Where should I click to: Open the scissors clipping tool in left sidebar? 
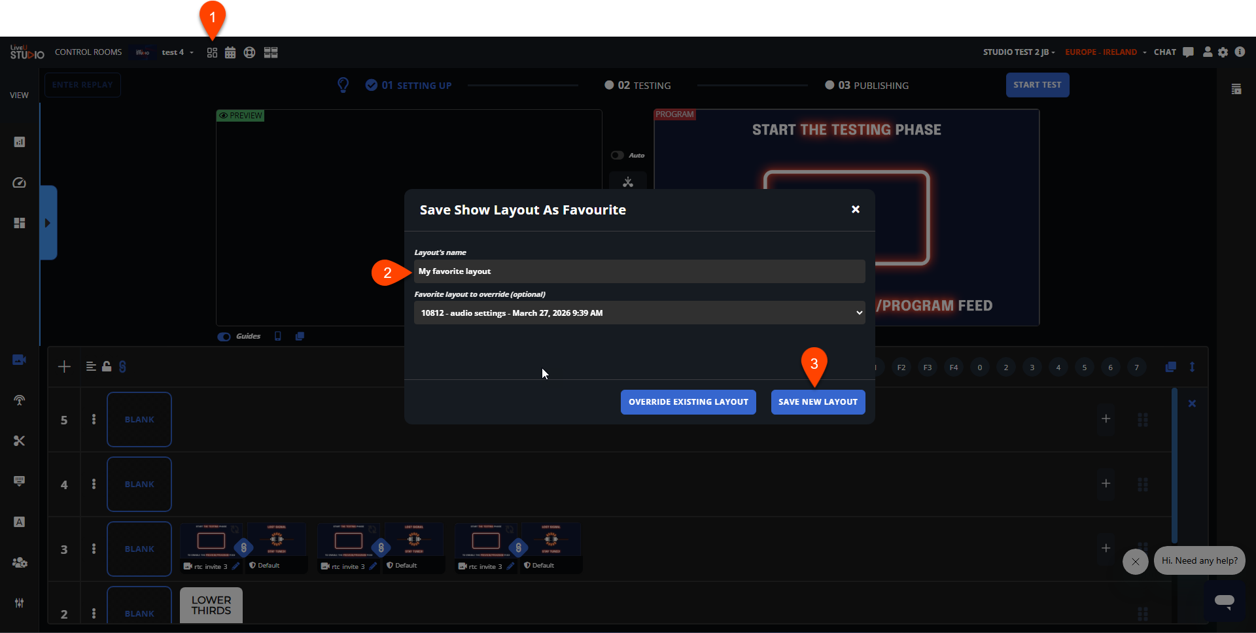click(x=19, y=441)
